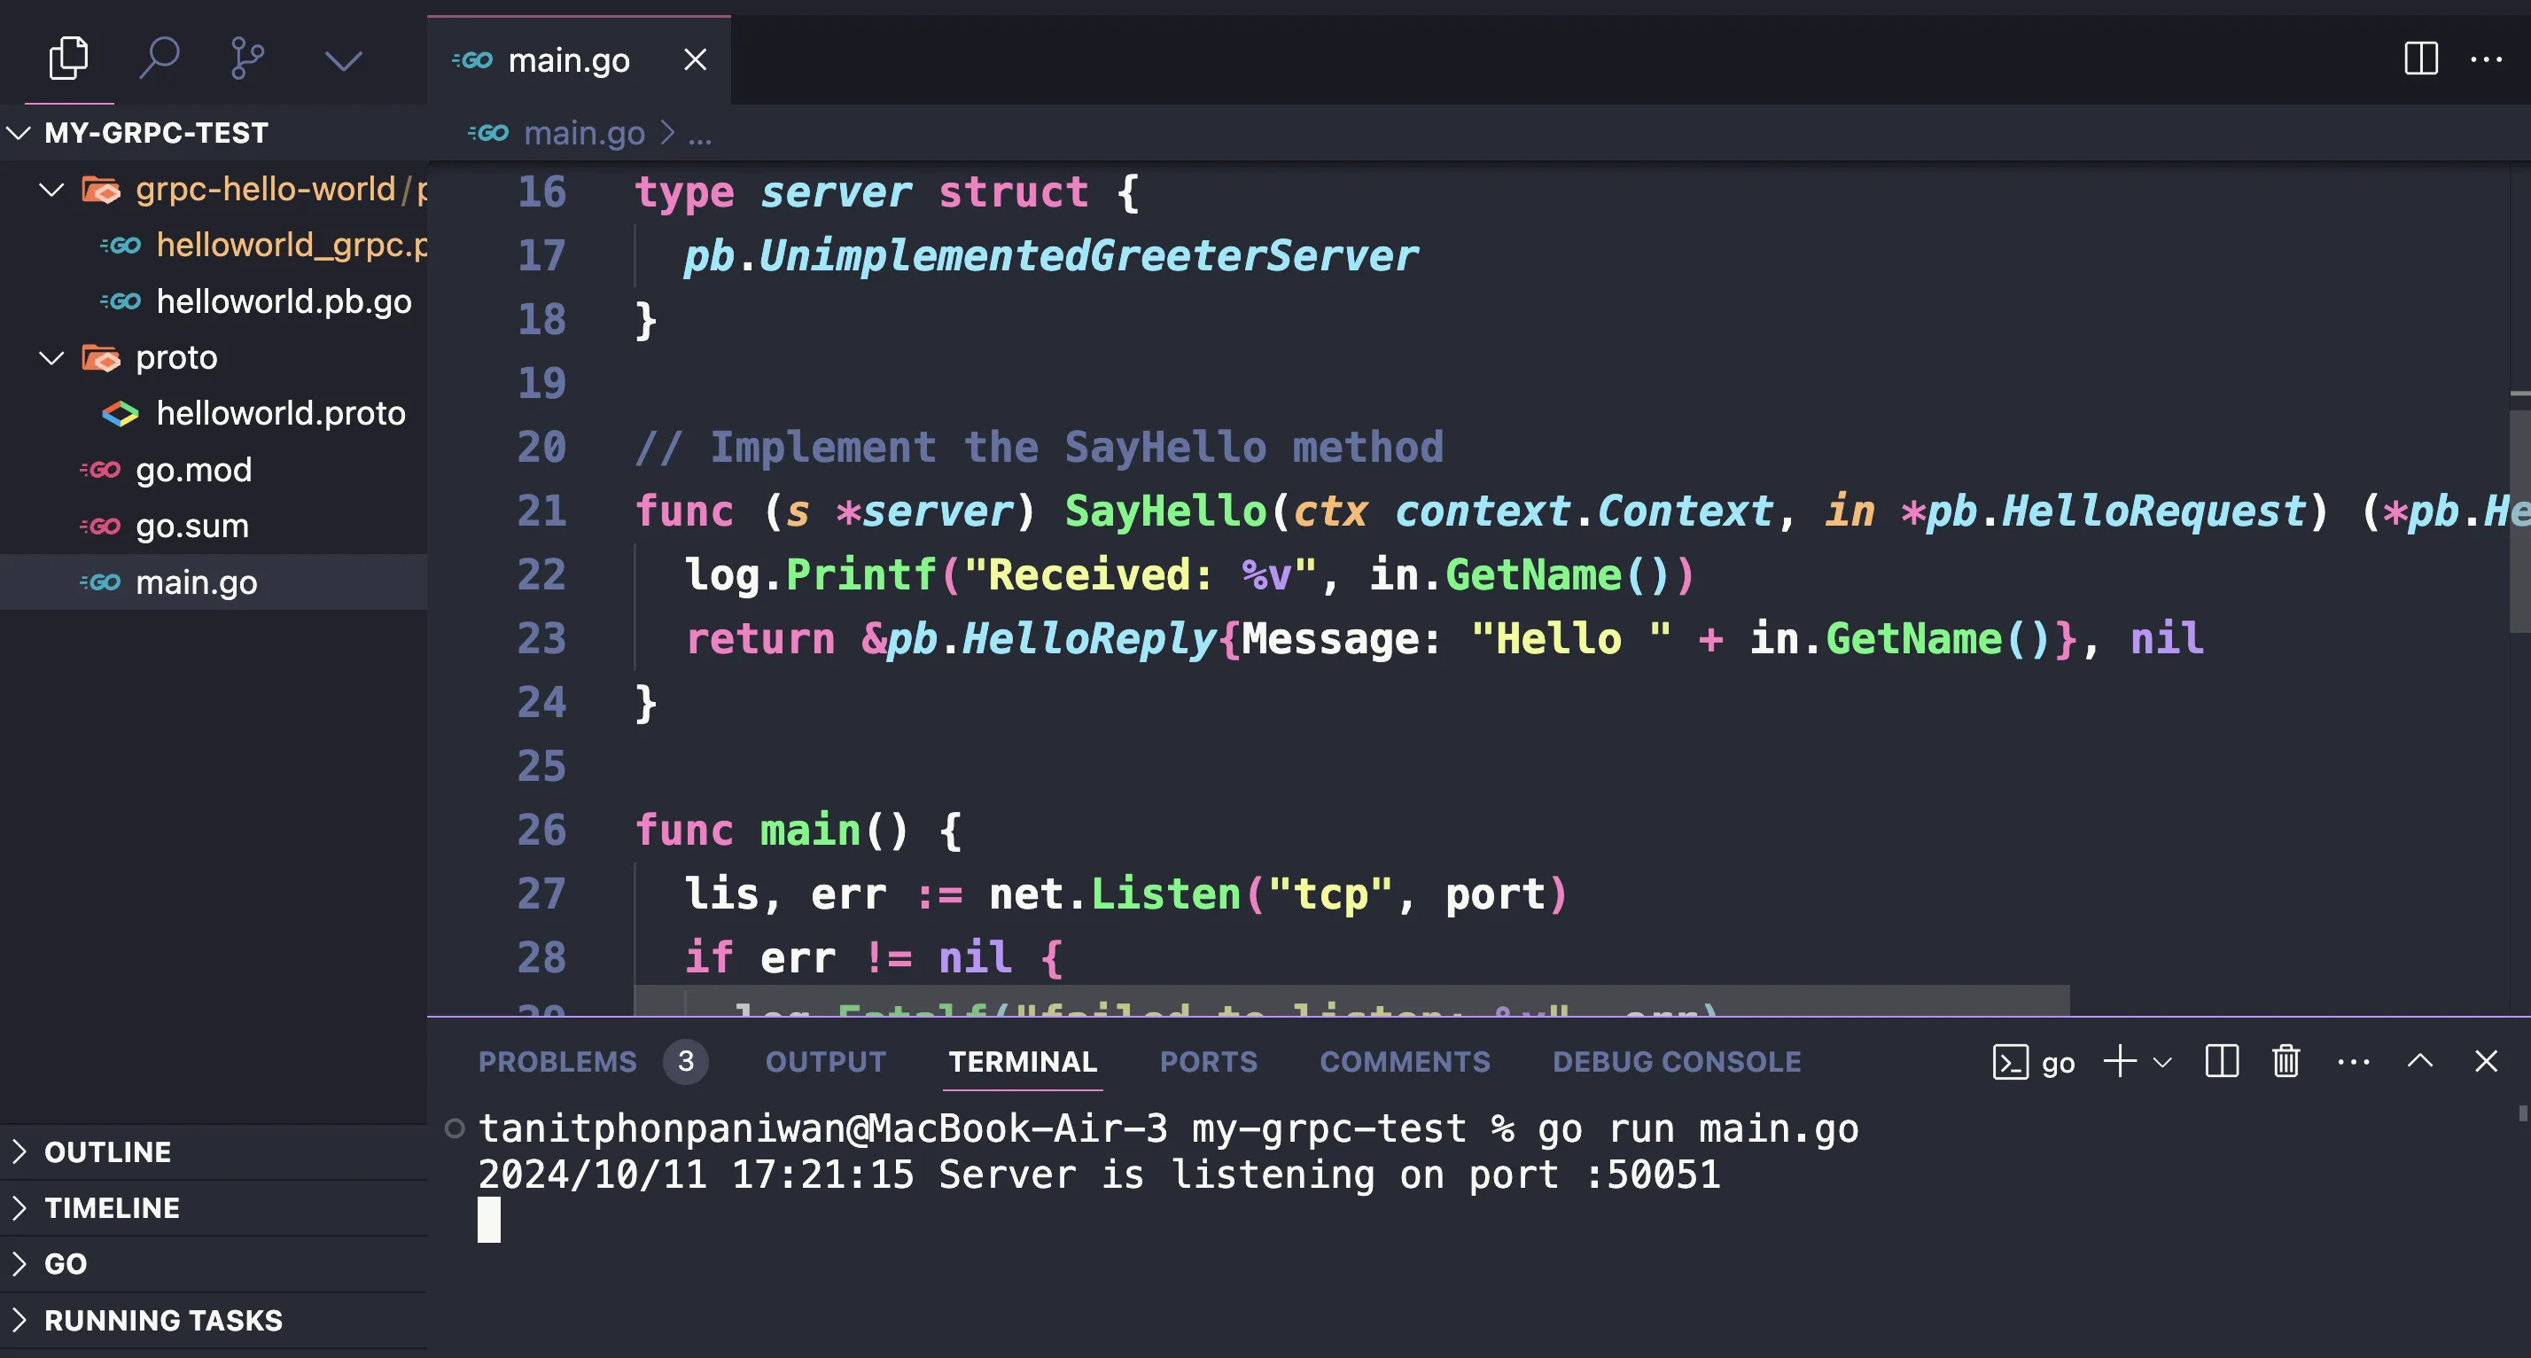Open go.sum file
Viewport: 2531px width, 1358px height.
pos(191,526)
